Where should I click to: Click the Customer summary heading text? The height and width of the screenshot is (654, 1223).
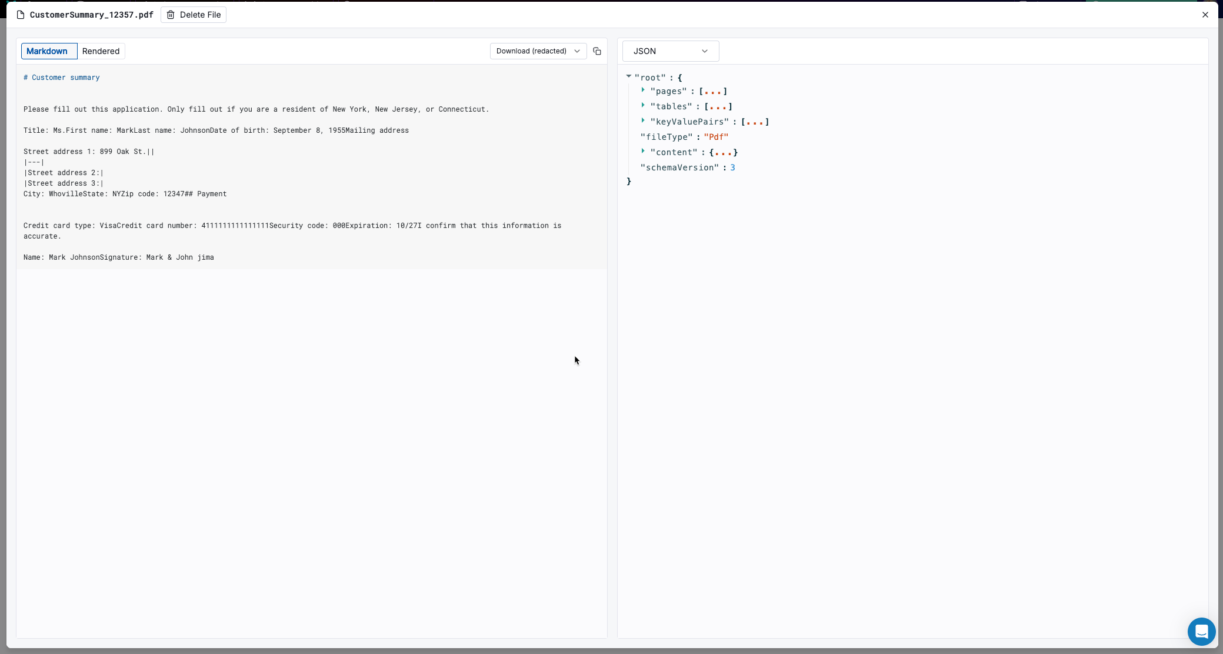click(x=65, y=78)
